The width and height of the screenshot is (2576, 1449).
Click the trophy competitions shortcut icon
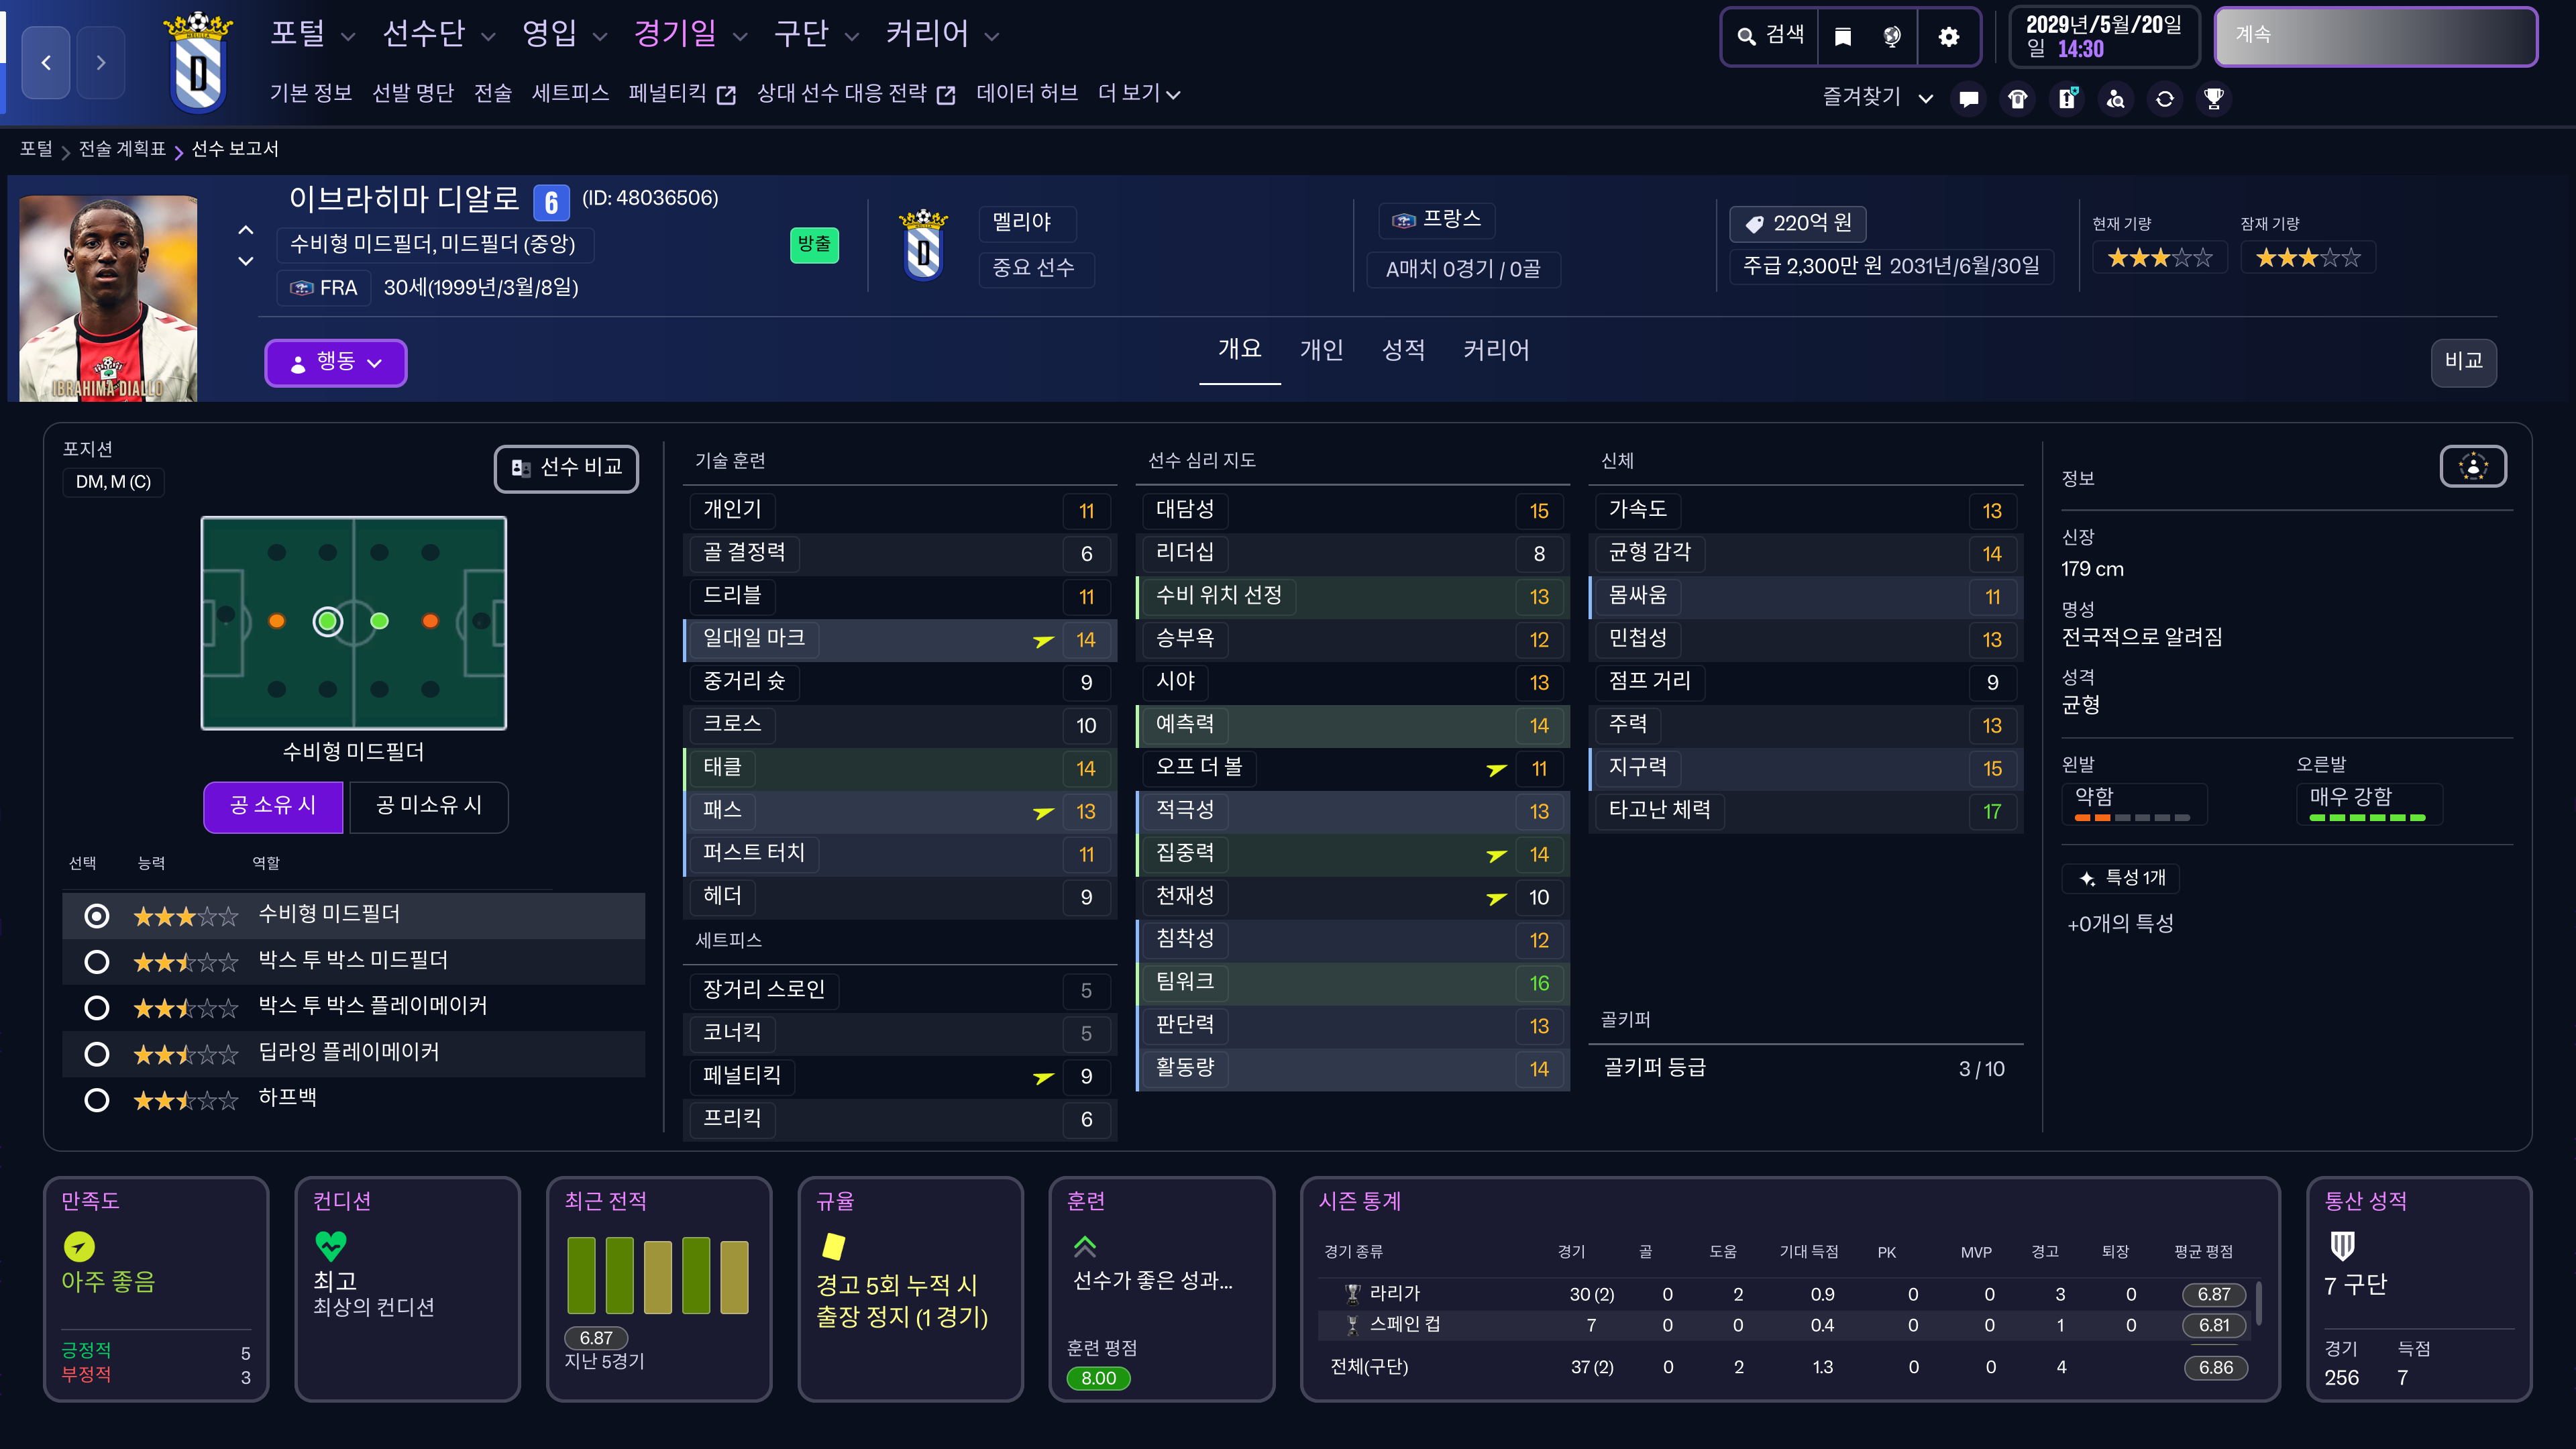click(x=2214, y=99)
